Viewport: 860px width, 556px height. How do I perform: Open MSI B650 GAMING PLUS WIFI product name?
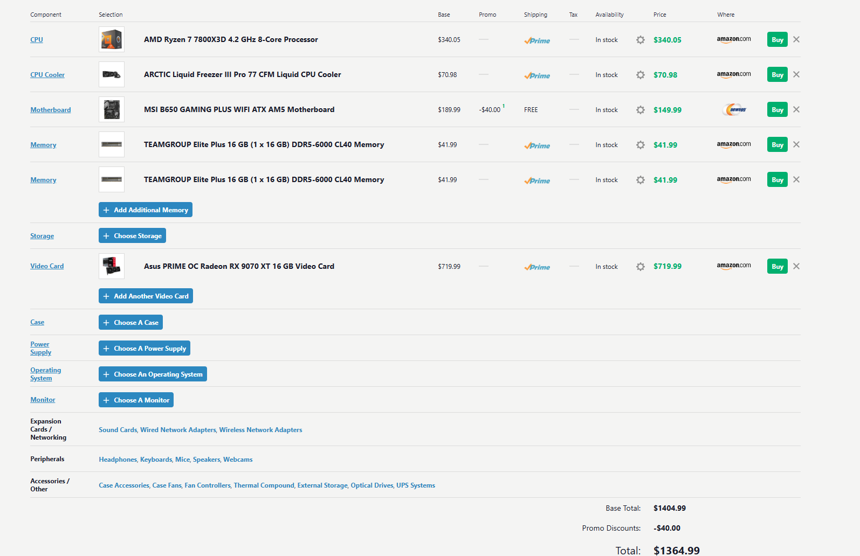239,109
